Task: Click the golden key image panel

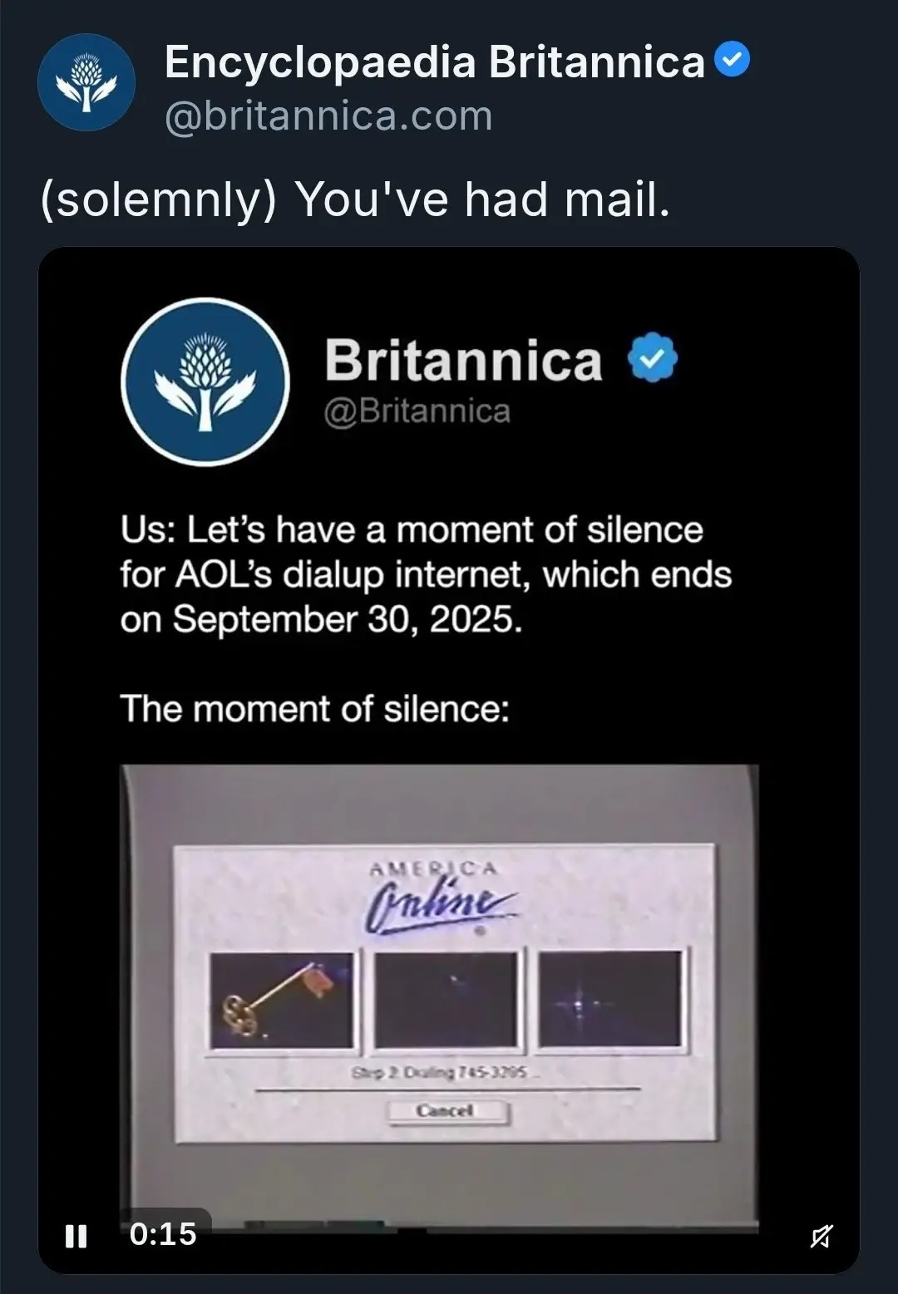Action: pos(281,1001)
